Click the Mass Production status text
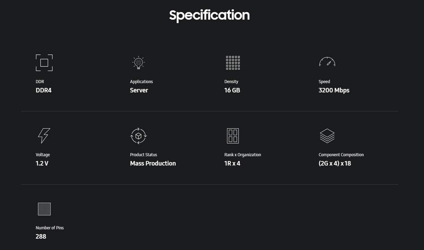This screenshot has width=424, height=250. pos(153,163)
